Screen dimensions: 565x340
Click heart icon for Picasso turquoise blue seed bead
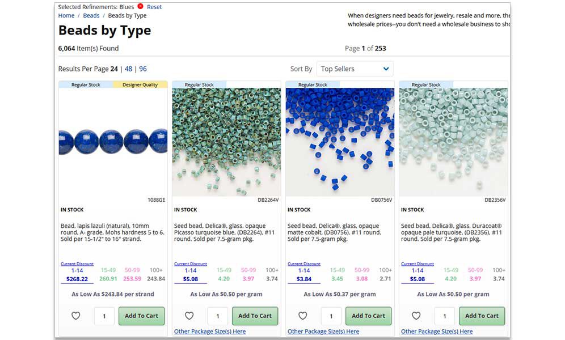click(189, 316)
